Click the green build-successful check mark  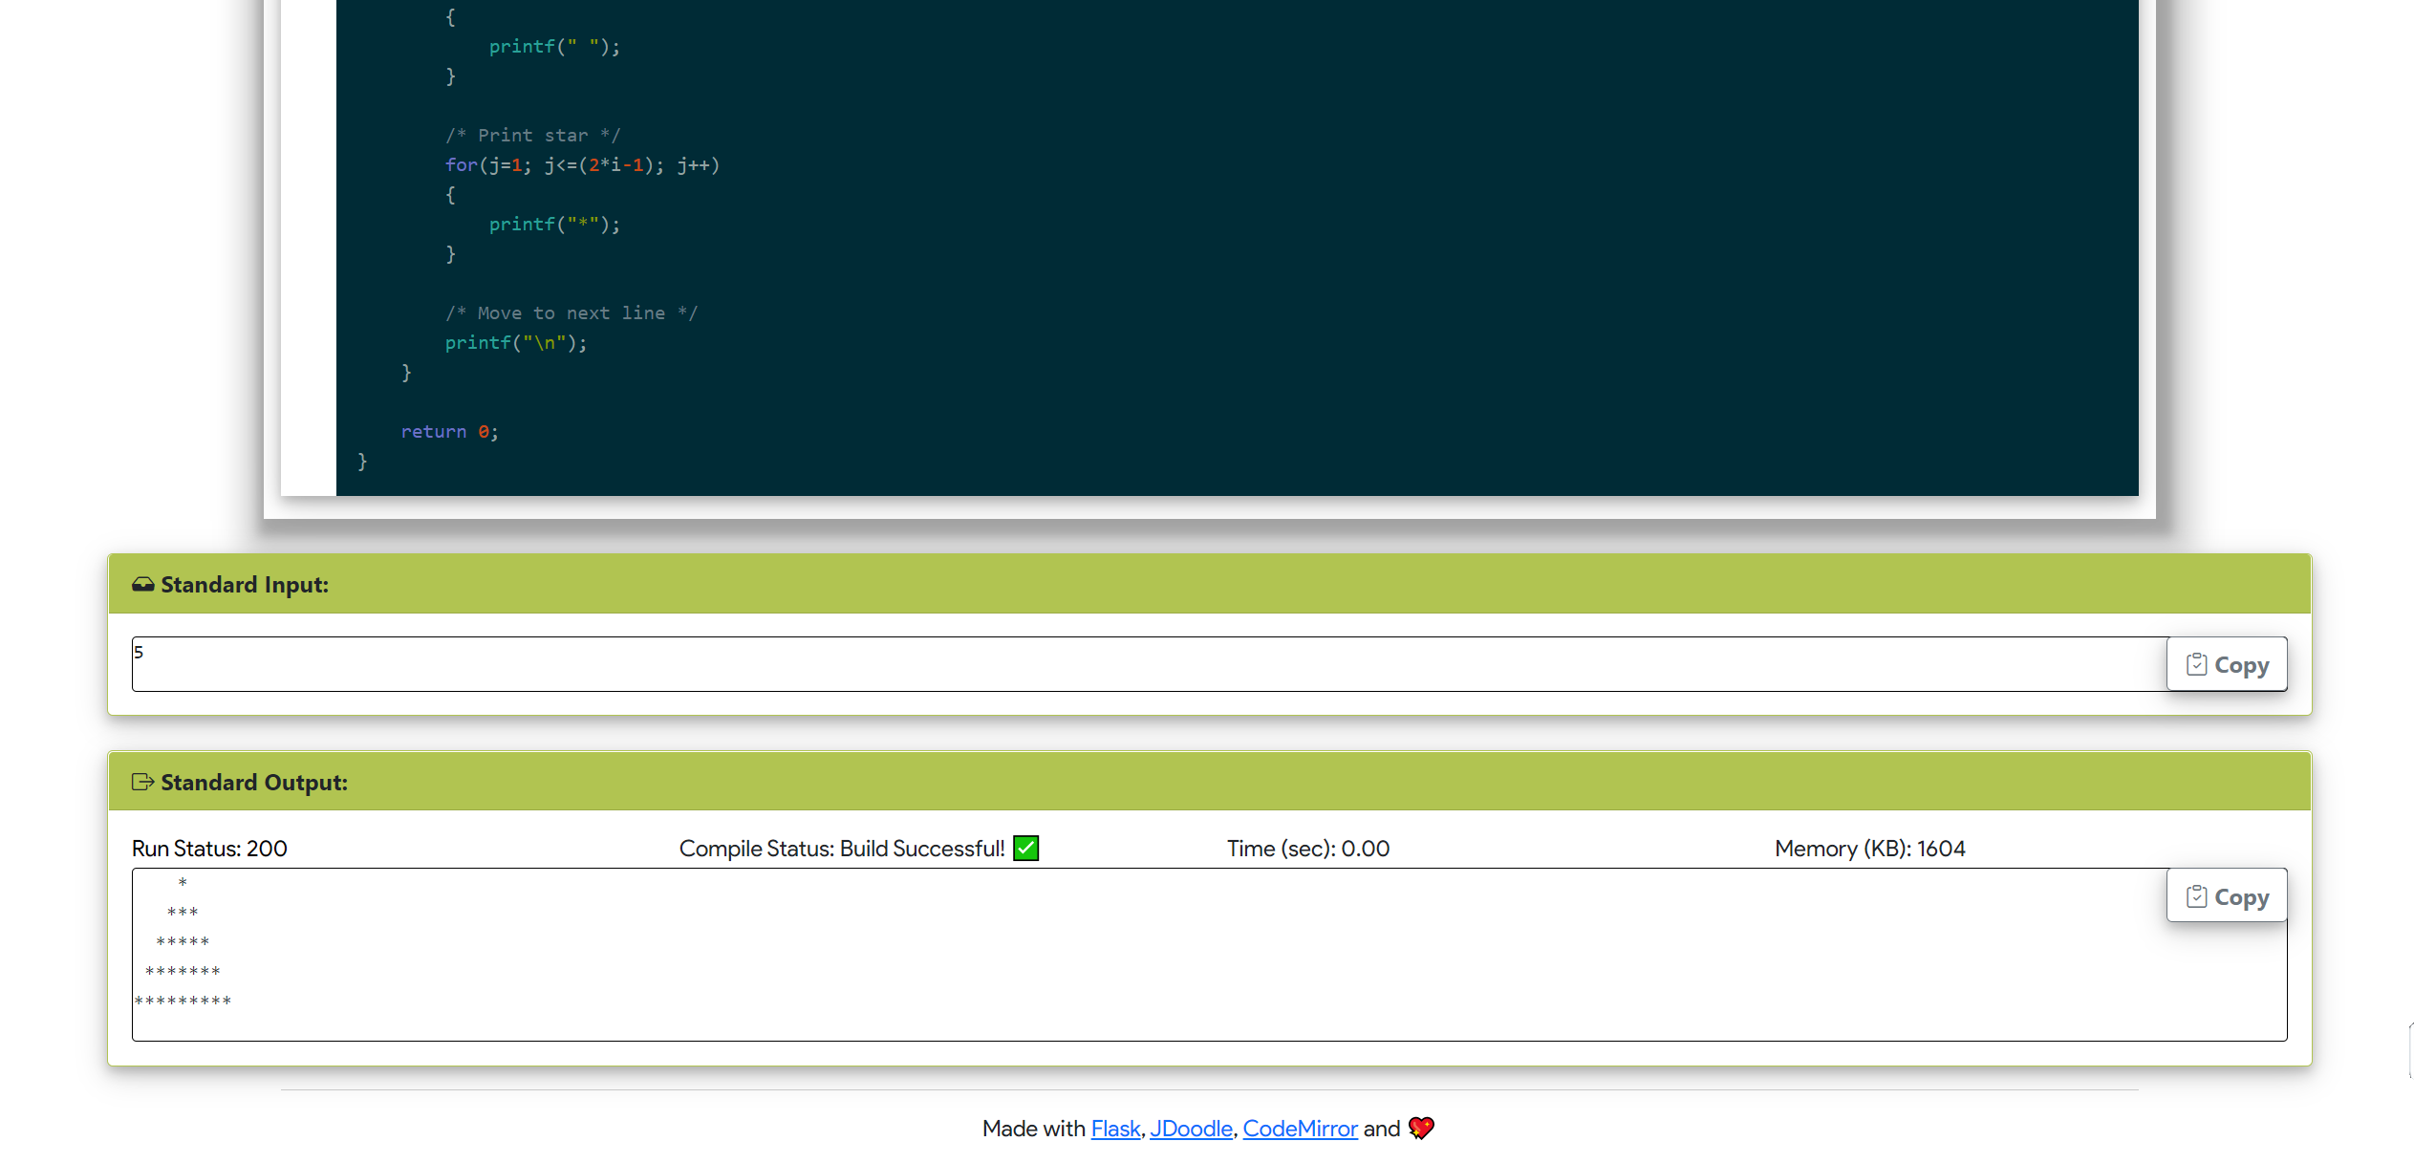pos(1025,848)
